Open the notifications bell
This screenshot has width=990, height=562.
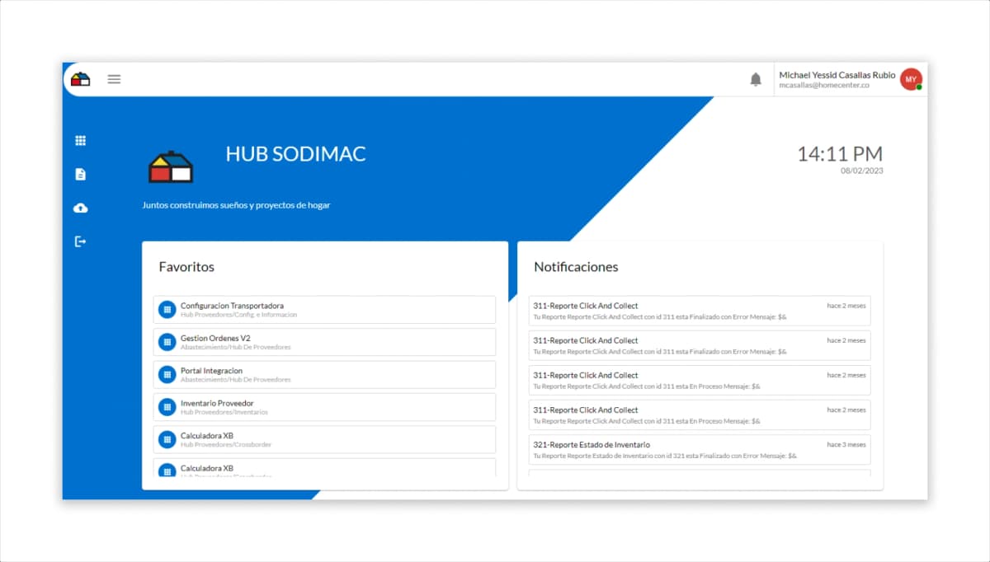756,79
